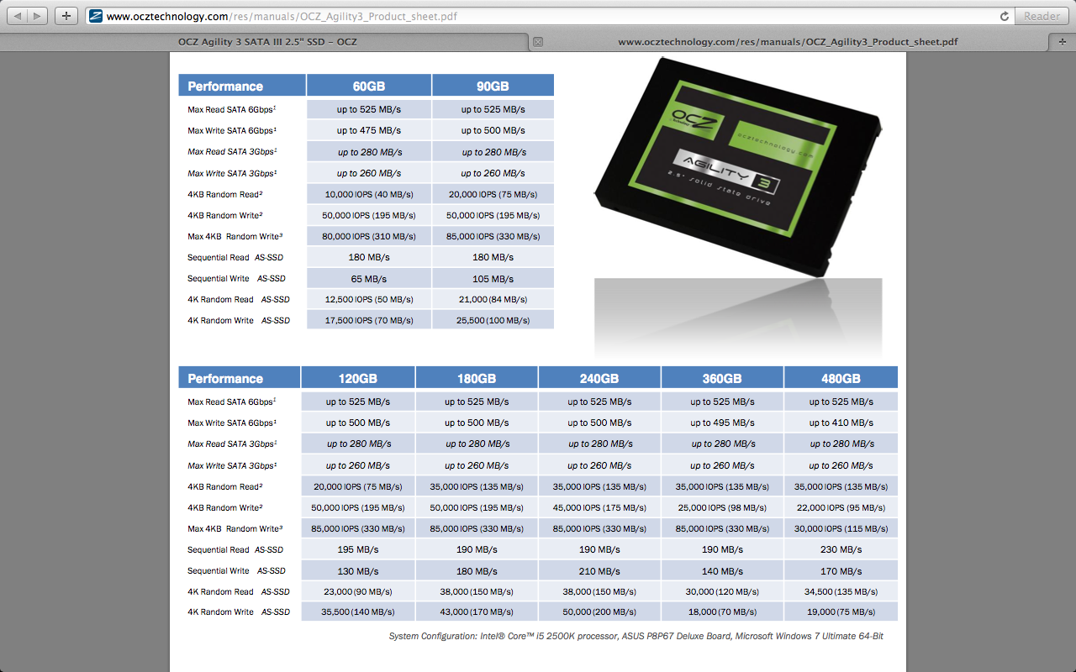Click the 'up to 410 MB/s' cell
Image resolution: width=1076 pixels, height=672 pixels.
click(841, 423)
